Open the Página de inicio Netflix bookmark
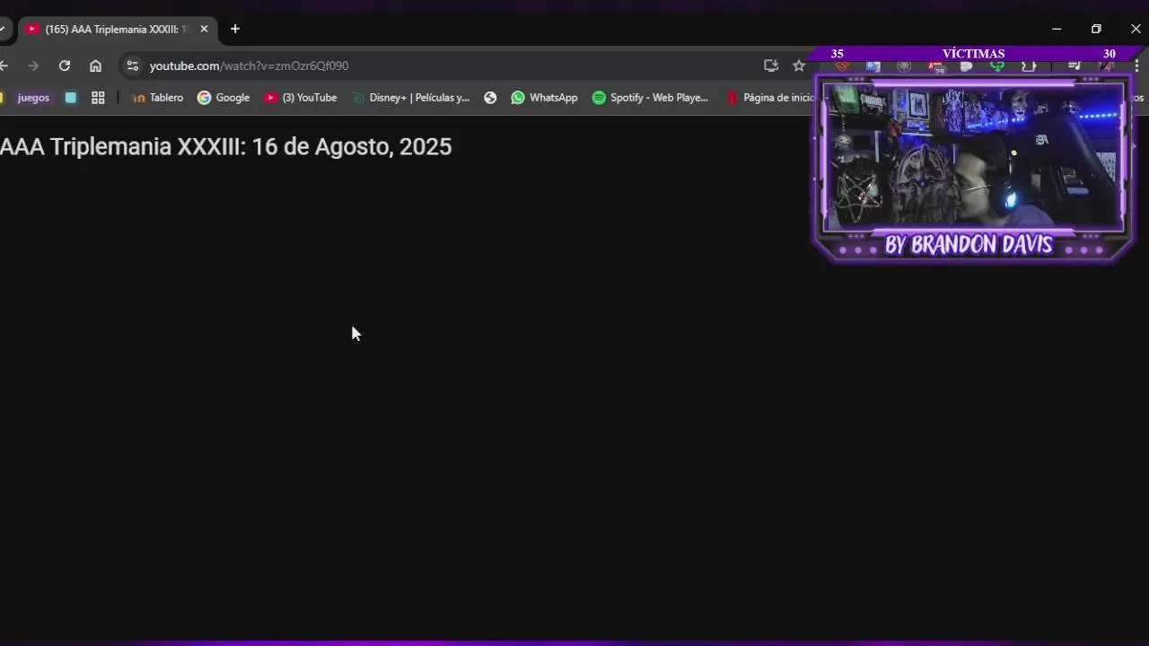The height and width of the screenshot is (646, 1149). click(x=770, y=98)
